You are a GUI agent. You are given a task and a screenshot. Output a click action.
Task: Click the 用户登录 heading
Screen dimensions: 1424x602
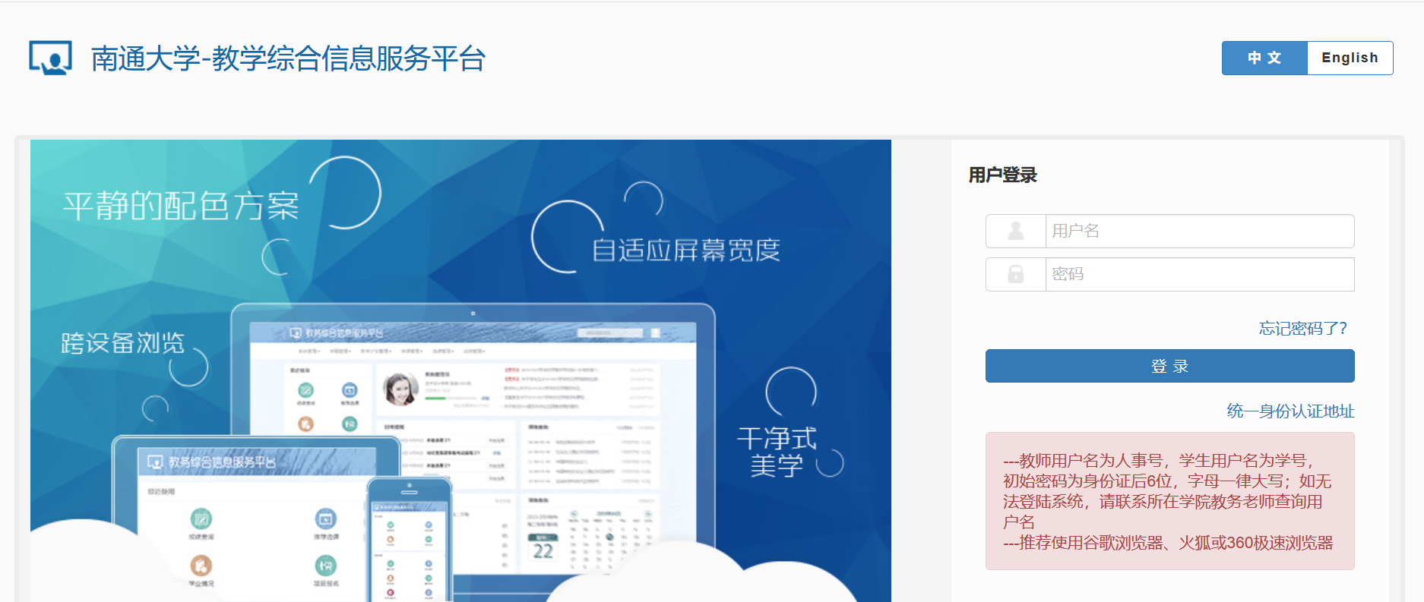click(x=1002, y=175)
